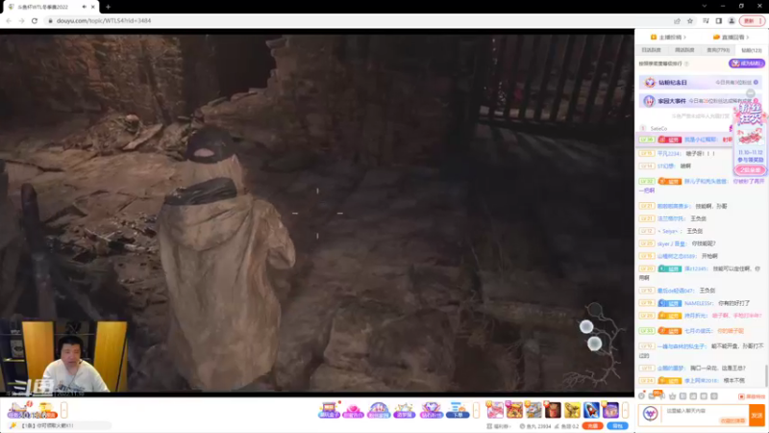Reload the Douyu page
The height and width of the screenshot is (433, 769).
tap(35, 20)
